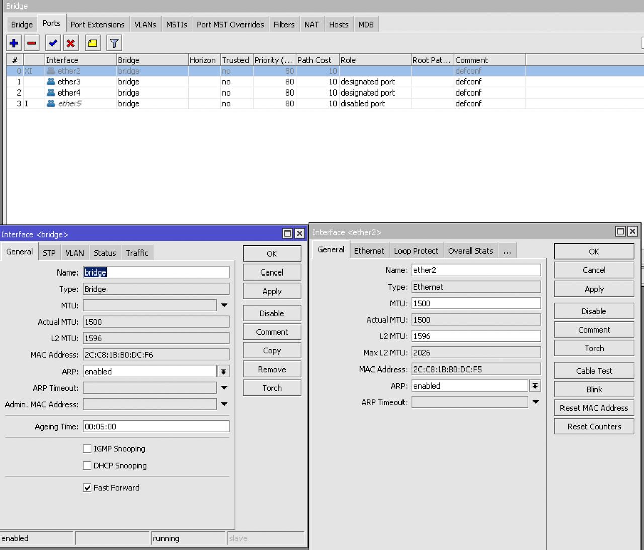Viewport: 644px width, 550px height.
Task: Close the Interface ether2 dialog
Action: [x=633, y=231]
